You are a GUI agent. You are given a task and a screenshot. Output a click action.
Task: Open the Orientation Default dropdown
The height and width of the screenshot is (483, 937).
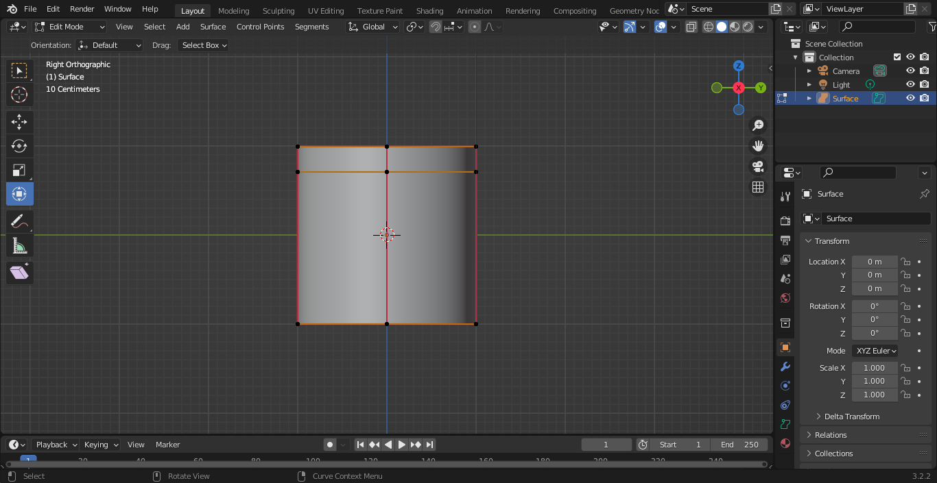[110, 45]
